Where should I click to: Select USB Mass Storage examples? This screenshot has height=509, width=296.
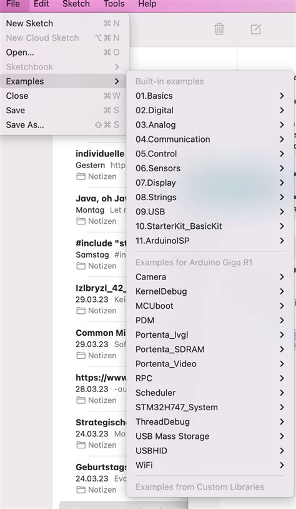pos(210,436)
